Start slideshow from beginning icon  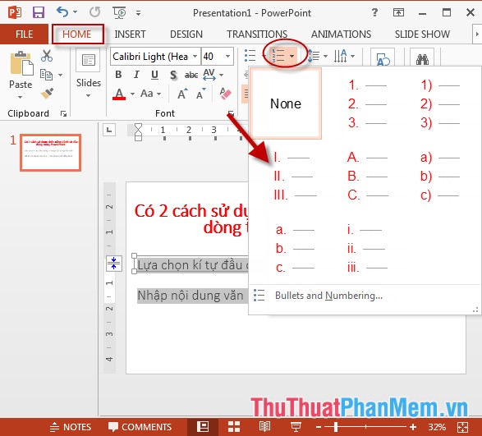click(119, 12)
